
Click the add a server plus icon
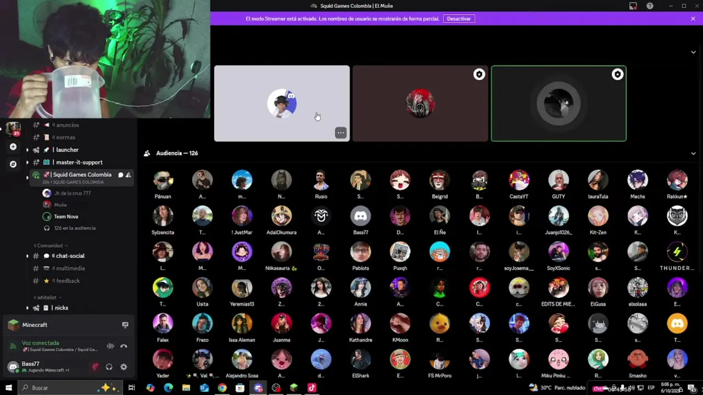13,146
